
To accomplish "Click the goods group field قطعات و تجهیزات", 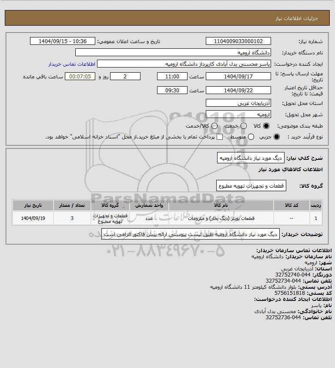I will (x=251, y=186).
